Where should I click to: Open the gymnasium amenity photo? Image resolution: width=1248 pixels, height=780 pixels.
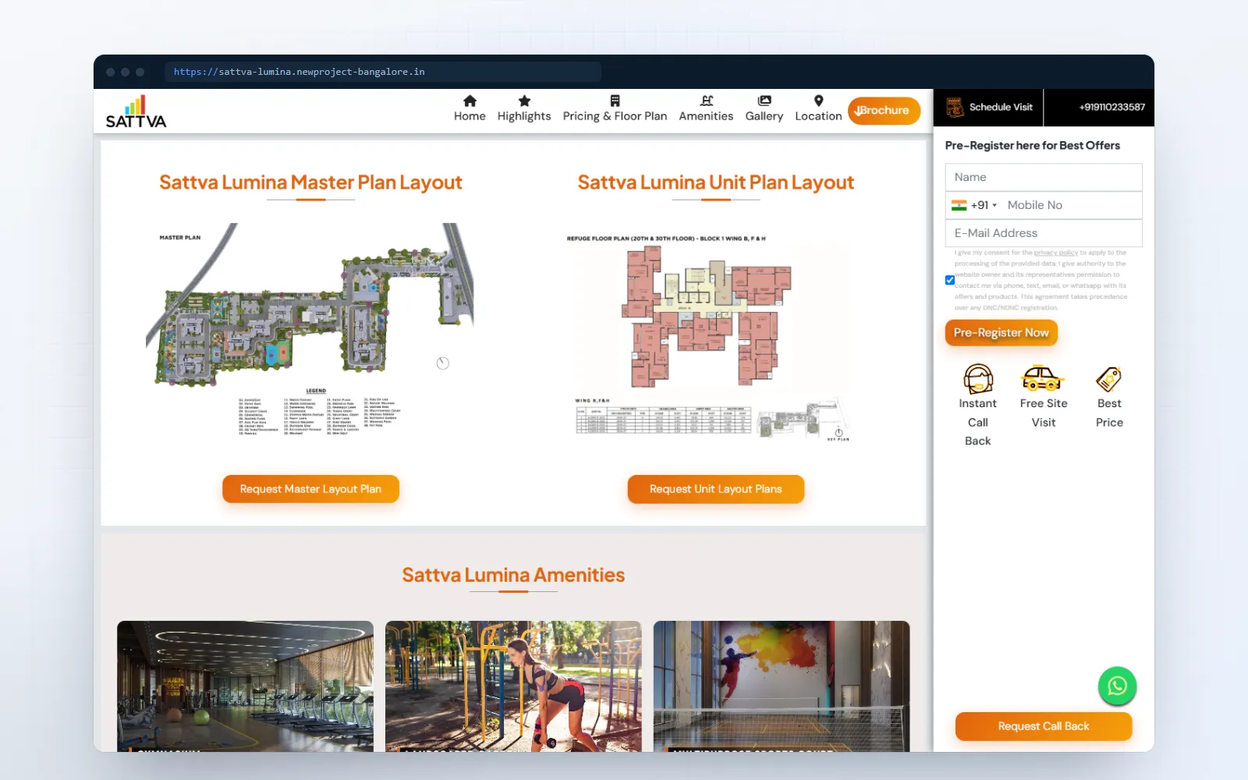(x=245, y=686)
